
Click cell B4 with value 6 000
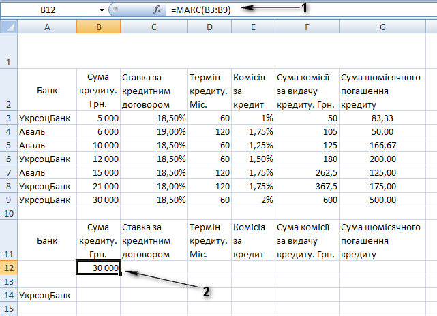coord(98,131)
